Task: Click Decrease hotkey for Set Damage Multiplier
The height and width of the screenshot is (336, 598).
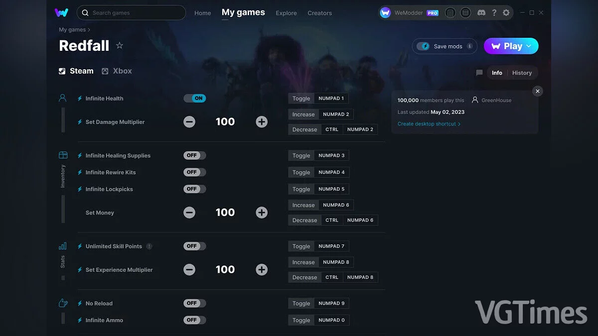Action: click(x=304, y=129)
